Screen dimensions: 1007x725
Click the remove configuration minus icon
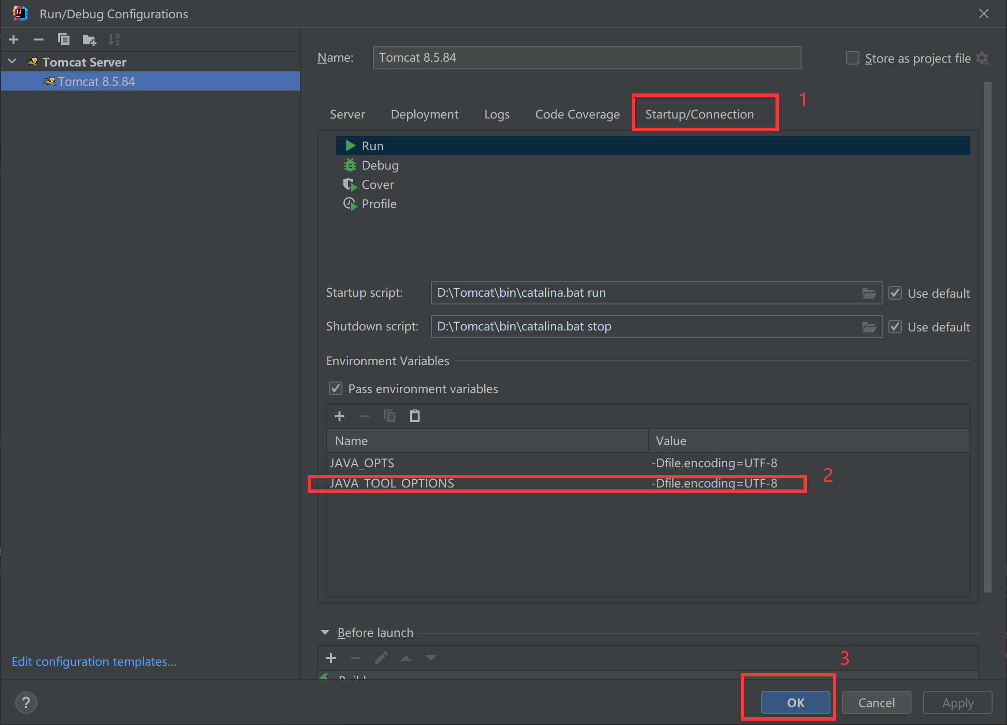point(39,40)
